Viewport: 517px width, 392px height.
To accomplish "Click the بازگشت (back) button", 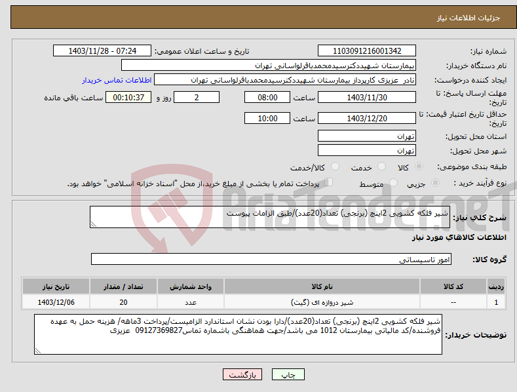I will point(242,374).
